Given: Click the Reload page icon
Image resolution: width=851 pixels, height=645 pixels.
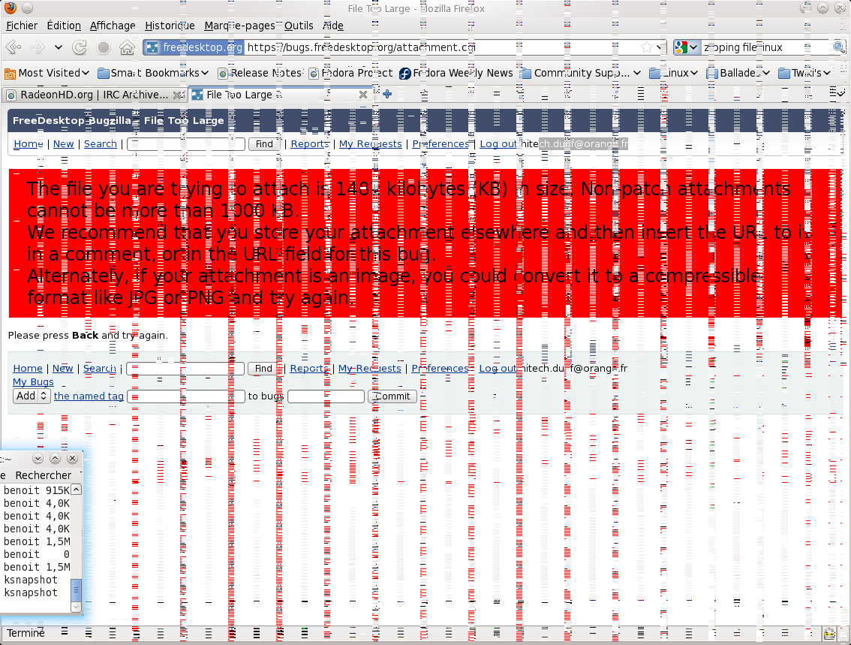Looking at the screenshot, I should tap(79, 47).
